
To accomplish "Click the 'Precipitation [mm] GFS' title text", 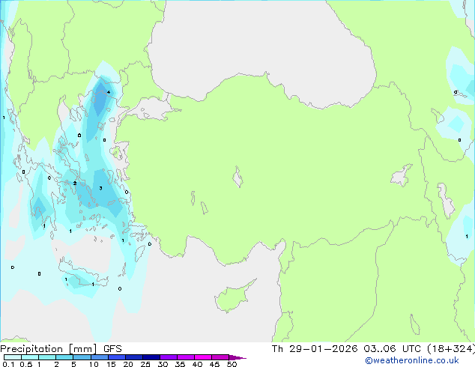I will [61, 349].
